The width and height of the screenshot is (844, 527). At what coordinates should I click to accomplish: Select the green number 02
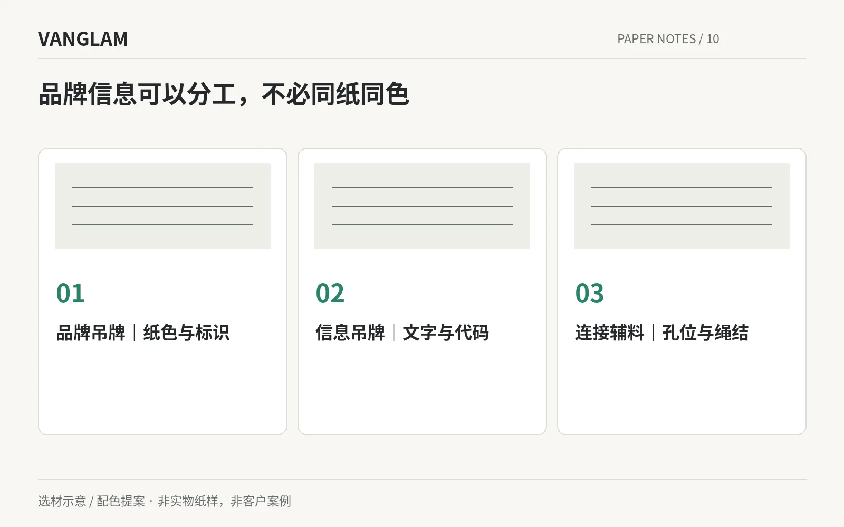pyautogui.click(x=330, y=293)
